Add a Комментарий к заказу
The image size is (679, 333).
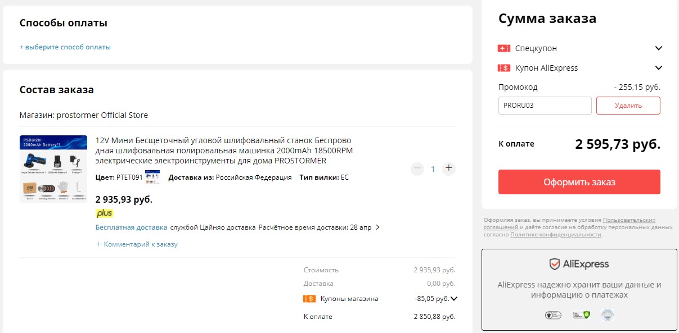click(137, 244)
